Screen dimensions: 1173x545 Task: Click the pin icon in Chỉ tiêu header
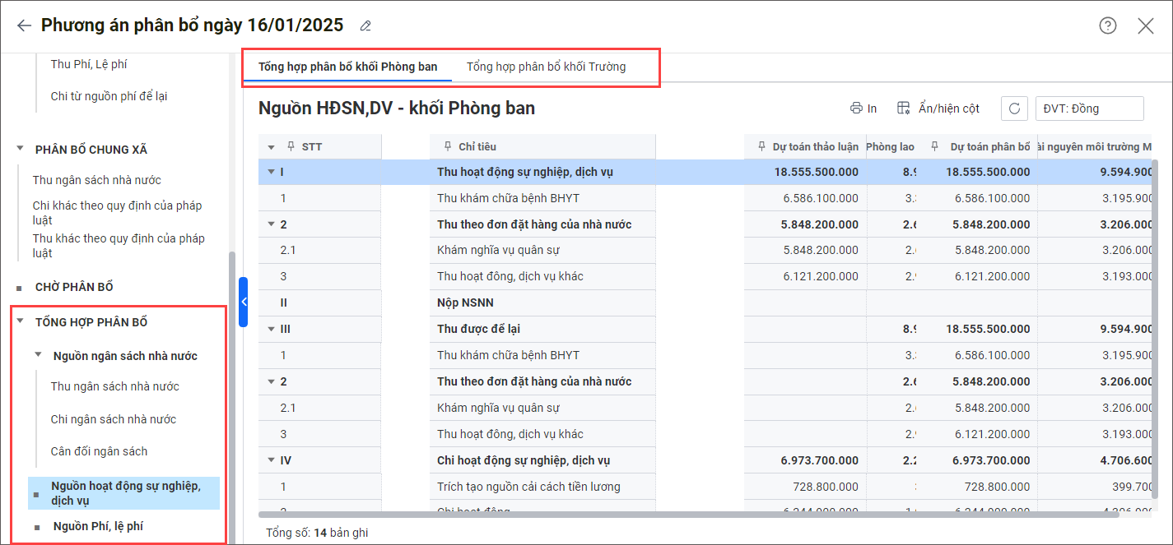point(448,146)
